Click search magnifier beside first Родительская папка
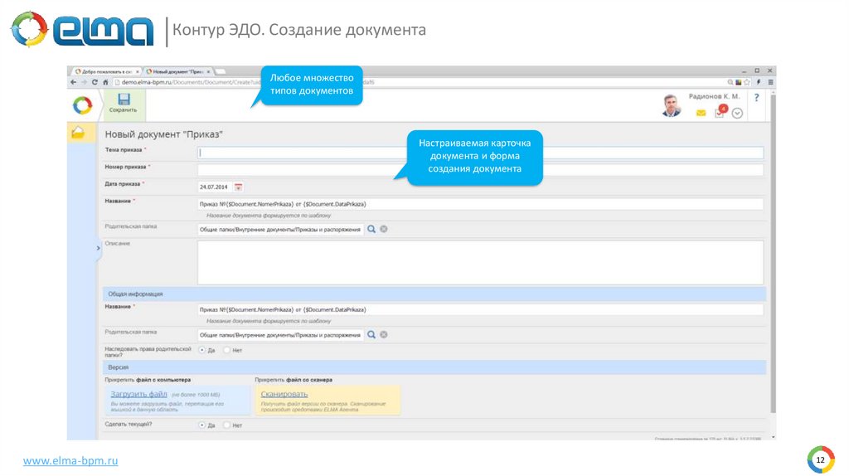The image size is (849, 476). tap(371, 229)
